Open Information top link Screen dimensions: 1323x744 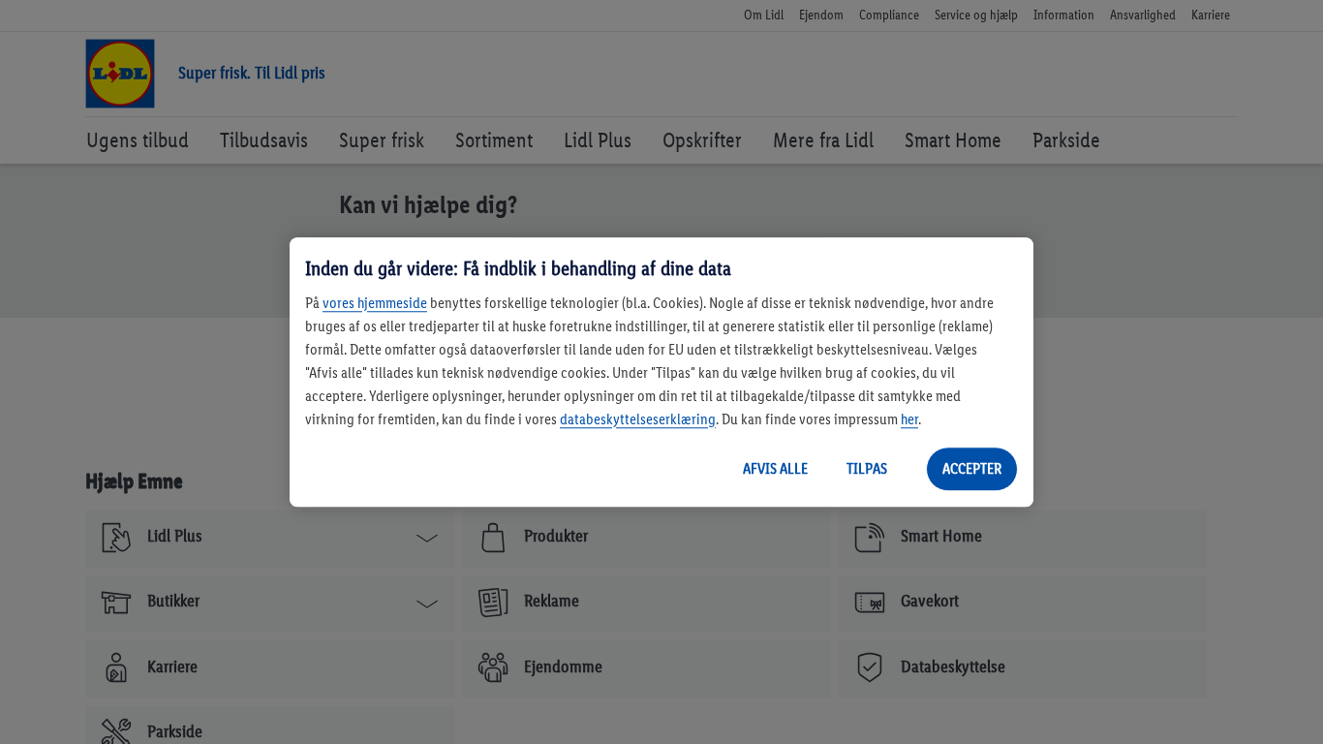[x=1063, y=15]
